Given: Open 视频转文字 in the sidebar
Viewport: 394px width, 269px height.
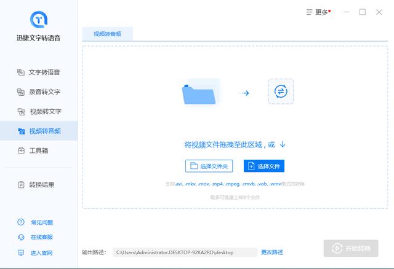Looking at the screenshot, I should 39,111.
